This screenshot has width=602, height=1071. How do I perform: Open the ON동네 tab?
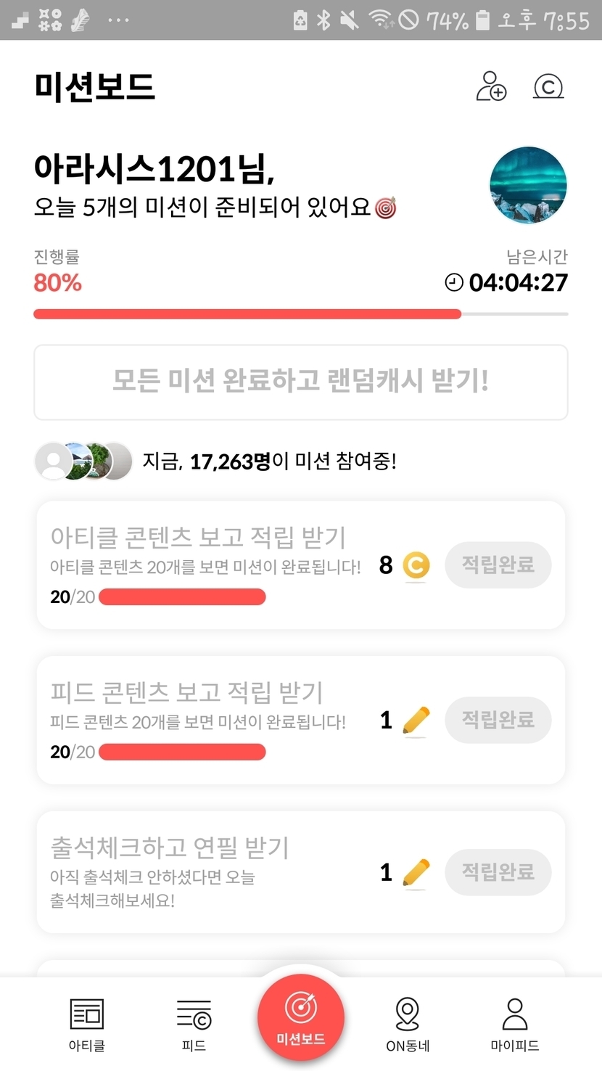pos(408,1024)
